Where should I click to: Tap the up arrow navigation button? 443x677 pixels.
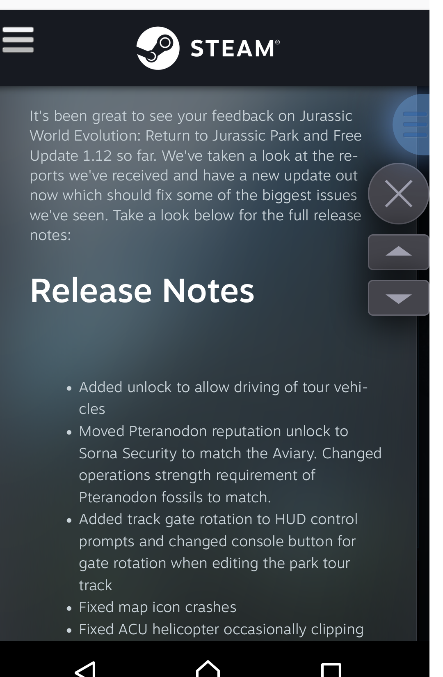coord(399,252)
